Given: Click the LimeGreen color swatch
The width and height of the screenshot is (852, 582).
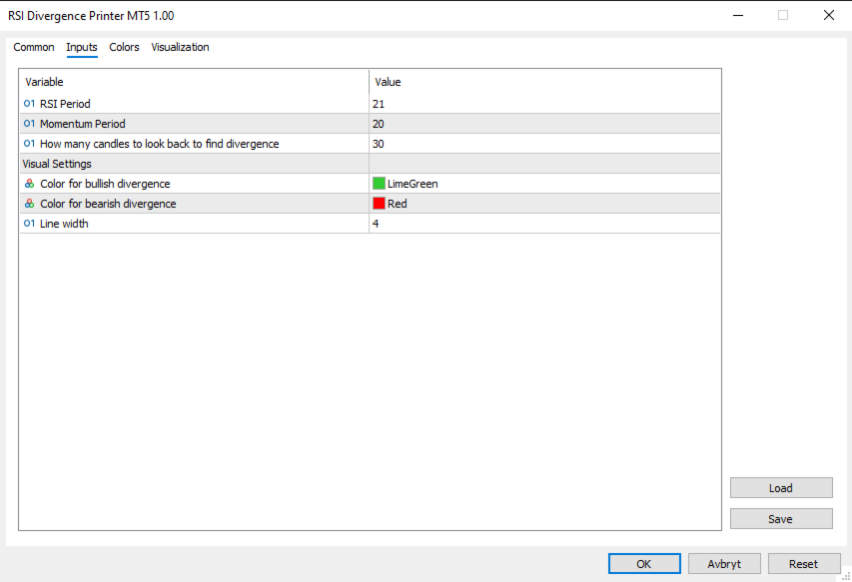Looking at the screenshot, I should pos(380,184).
